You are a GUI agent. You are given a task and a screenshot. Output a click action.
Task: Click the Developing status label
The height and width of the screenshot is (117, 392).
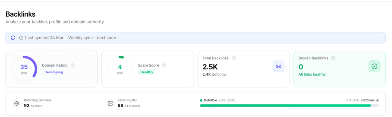coord(54,72)
